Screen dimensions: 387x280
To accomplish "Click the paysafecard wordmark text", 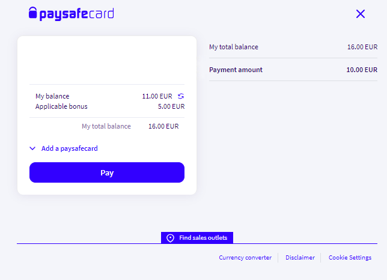I will point(77,14).
